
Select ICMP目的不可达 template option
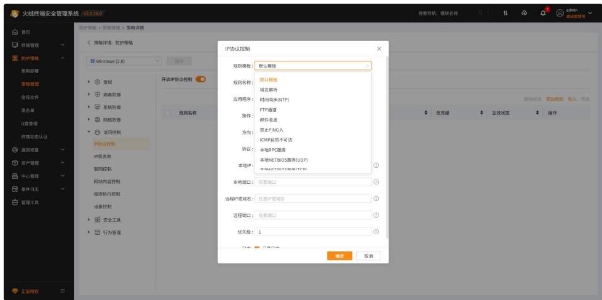pos(313,140)
